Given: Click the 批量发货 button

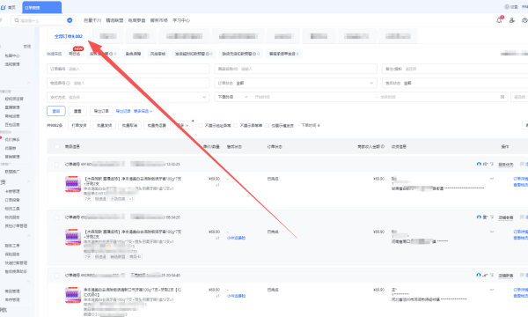Looking at the screenshot, I should point(105,125).
